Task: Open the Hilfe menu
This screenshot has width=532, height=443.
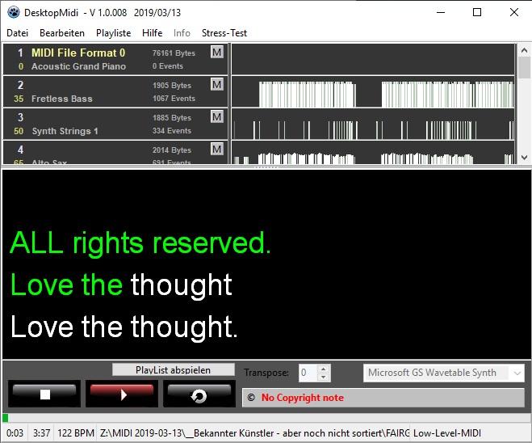Action: 152,33
